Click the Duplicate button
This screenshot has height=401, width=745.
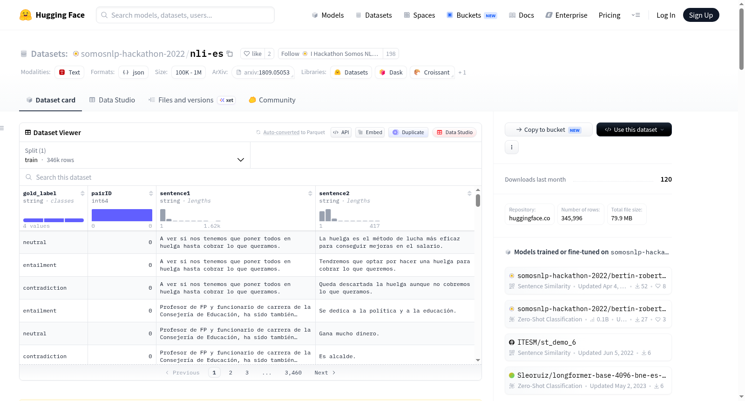click(408, 132)
